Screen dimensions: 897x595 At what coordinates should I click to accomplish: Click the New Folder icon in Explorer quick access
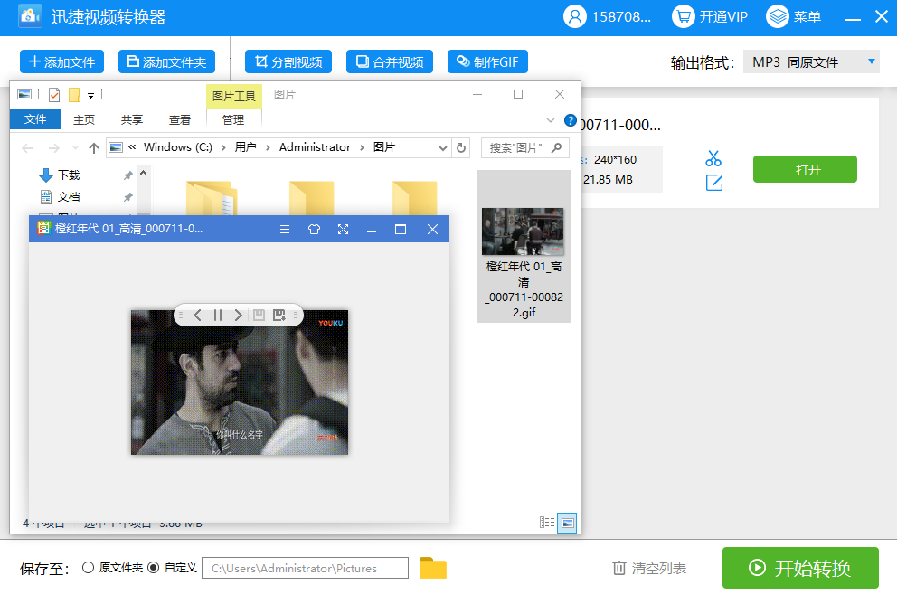pyautogui.click(x=74, y=94)
